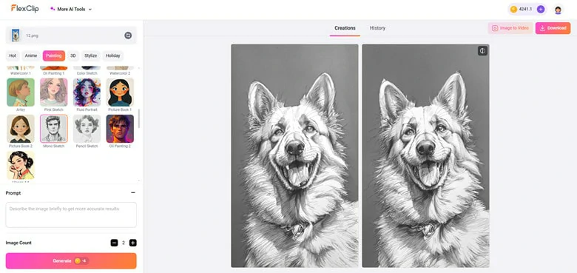Decrease image count with the minus button

point(114,243)
